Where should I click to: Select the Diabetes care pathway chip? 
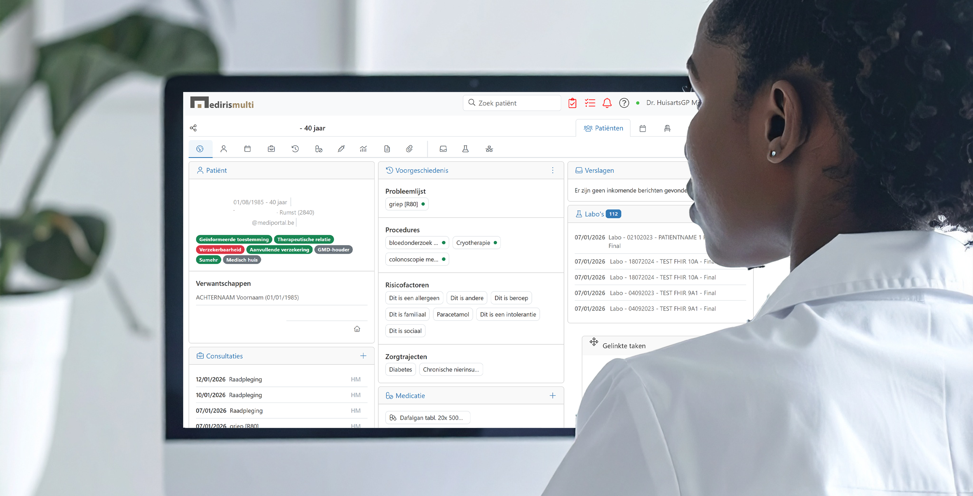(x=401, y=370)
